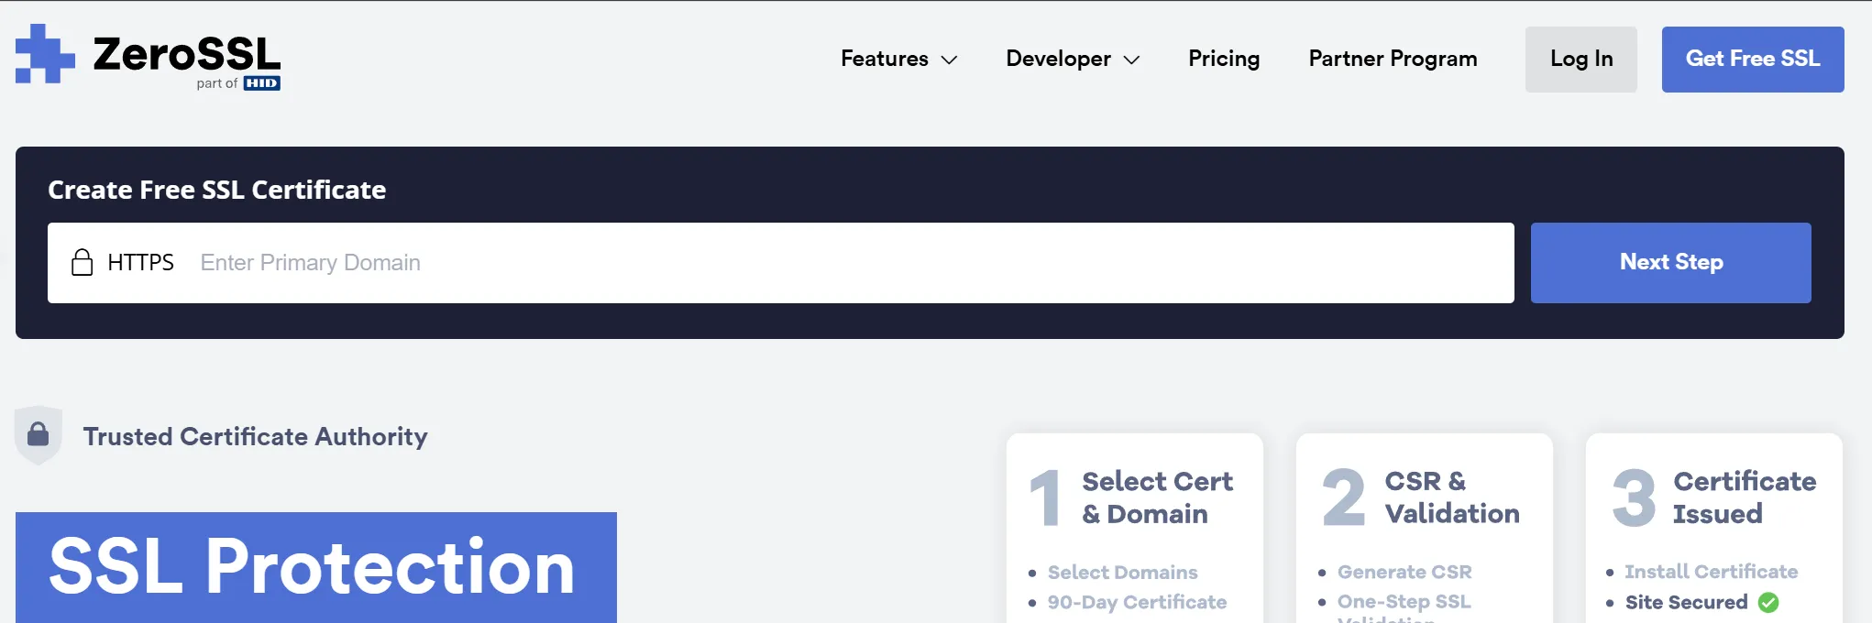This screenshot has width=1872, height=623.
Task: Click the large step number 2
Action: coord(1344,497)
